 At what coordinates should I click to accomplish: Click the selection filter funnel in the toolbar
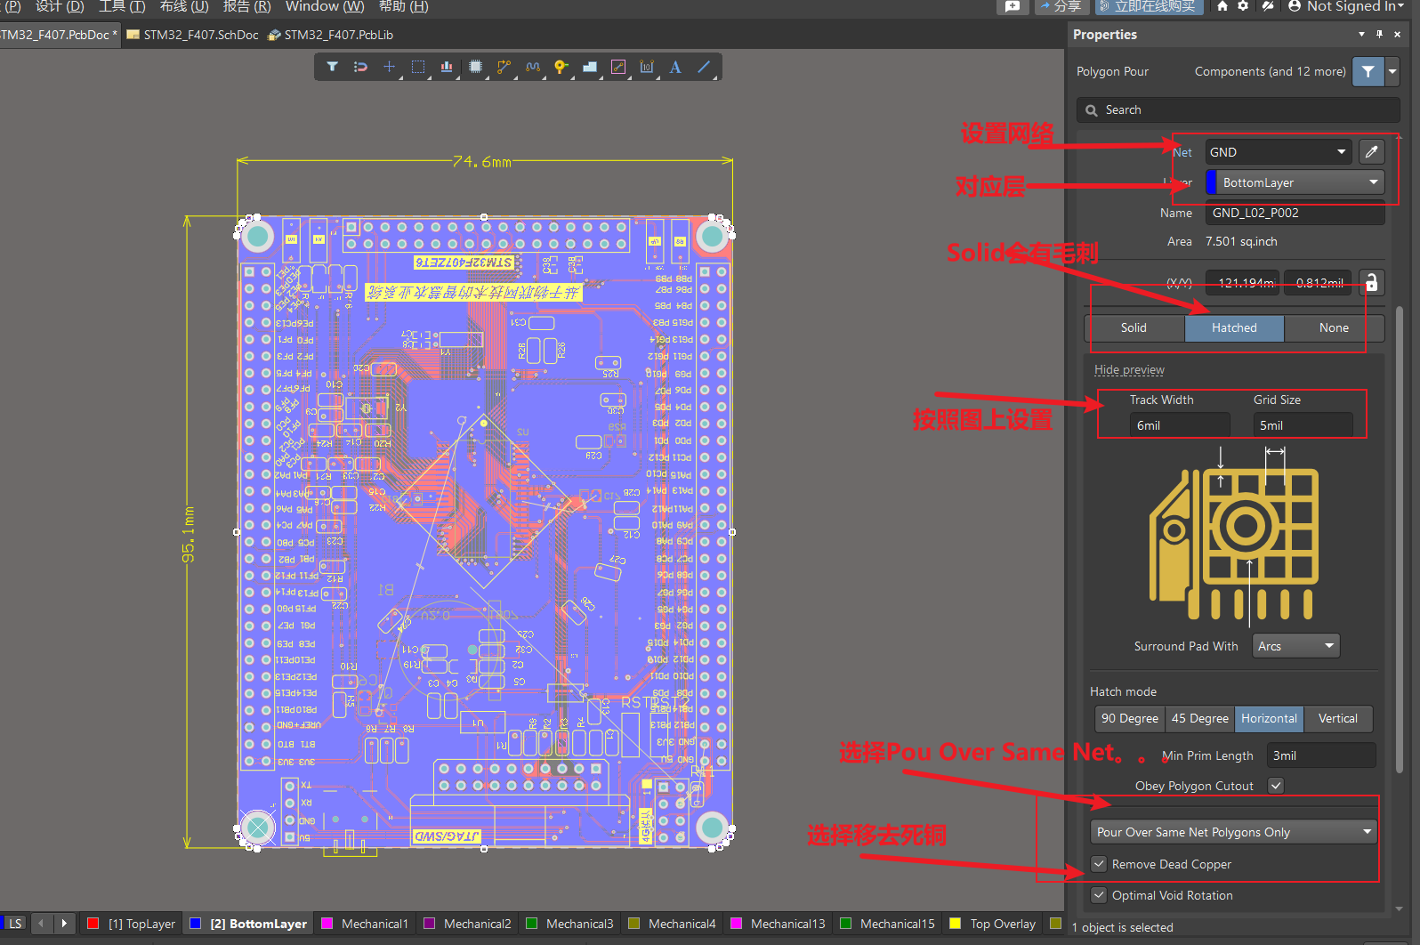[x=332, y=67]
